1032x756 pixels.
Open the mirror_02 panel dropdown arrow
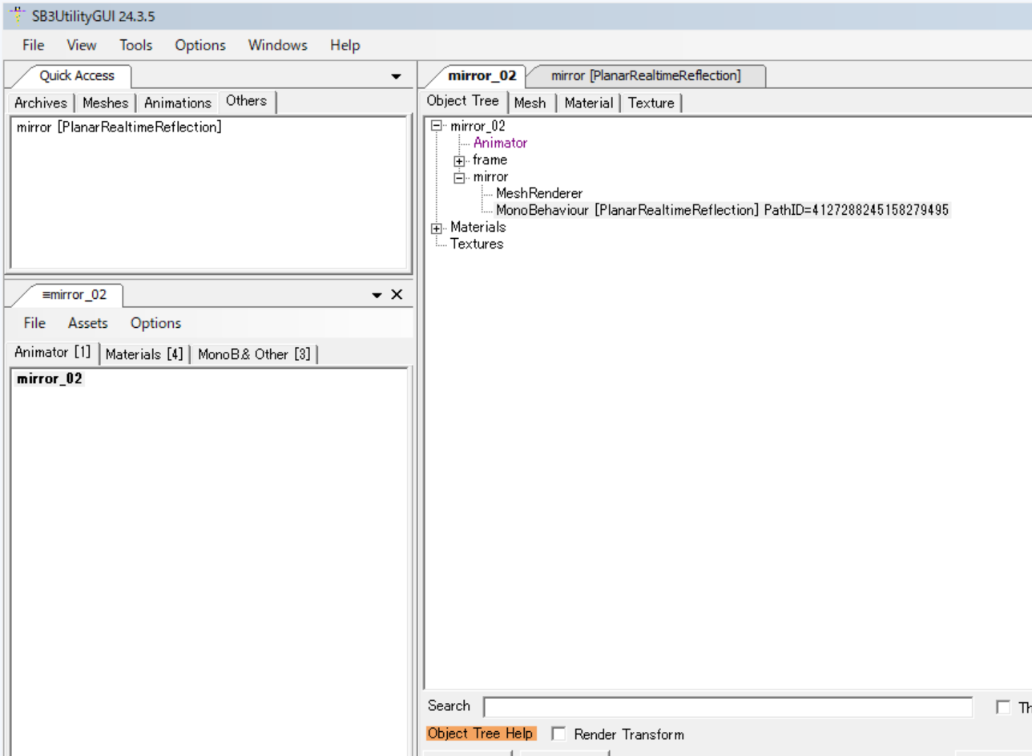pos(377,295)
